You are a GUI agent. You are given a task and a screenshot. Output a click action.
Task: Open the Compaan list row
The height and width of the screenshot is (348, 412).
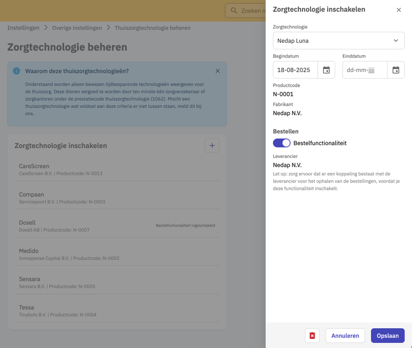117,198
